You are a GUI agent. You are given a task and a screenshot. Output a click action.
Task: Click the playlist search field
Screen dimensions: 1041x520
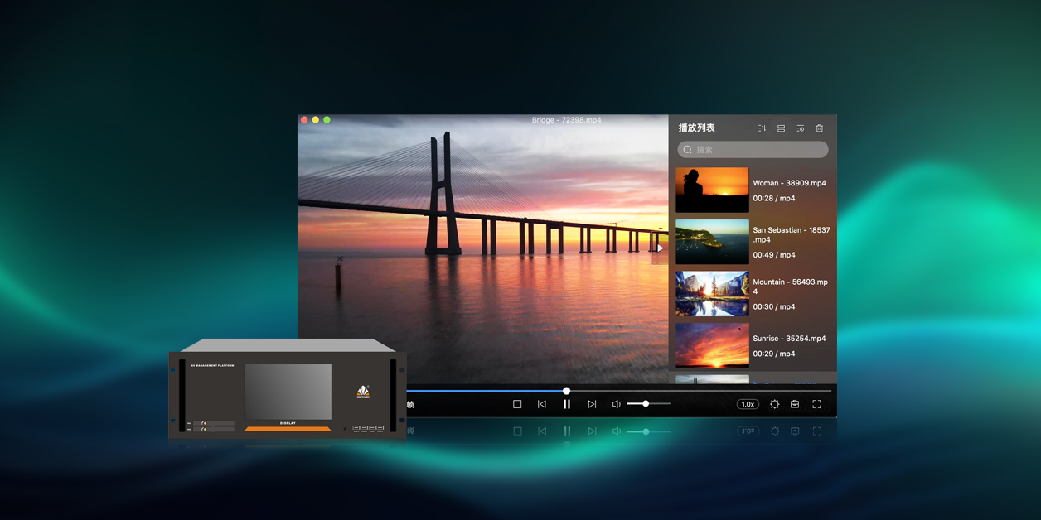pos(753,150)
